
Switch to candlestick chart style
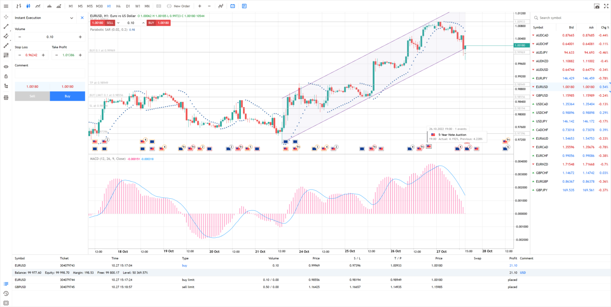28,6
